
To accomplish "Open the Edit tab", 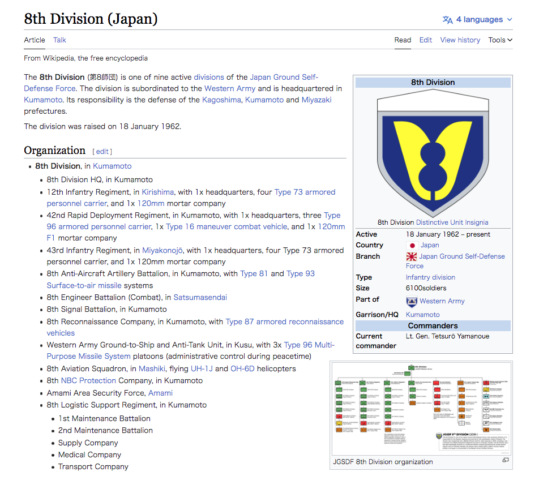I will (426, 40).
